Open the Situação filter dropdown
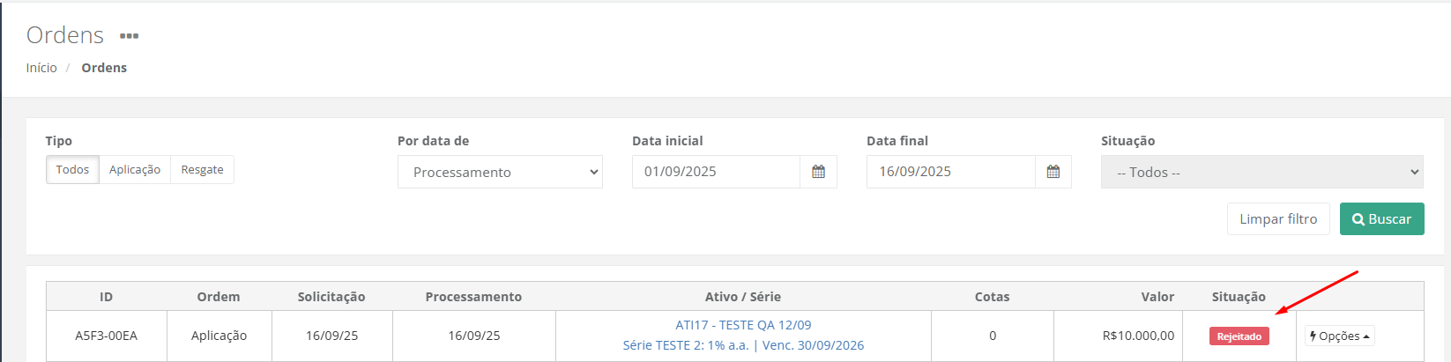 [x=1261, y=173]
